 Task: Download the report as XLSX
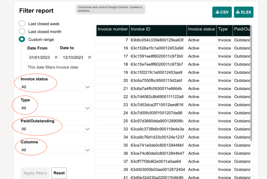pyautogui.click(x=244, y=12)
